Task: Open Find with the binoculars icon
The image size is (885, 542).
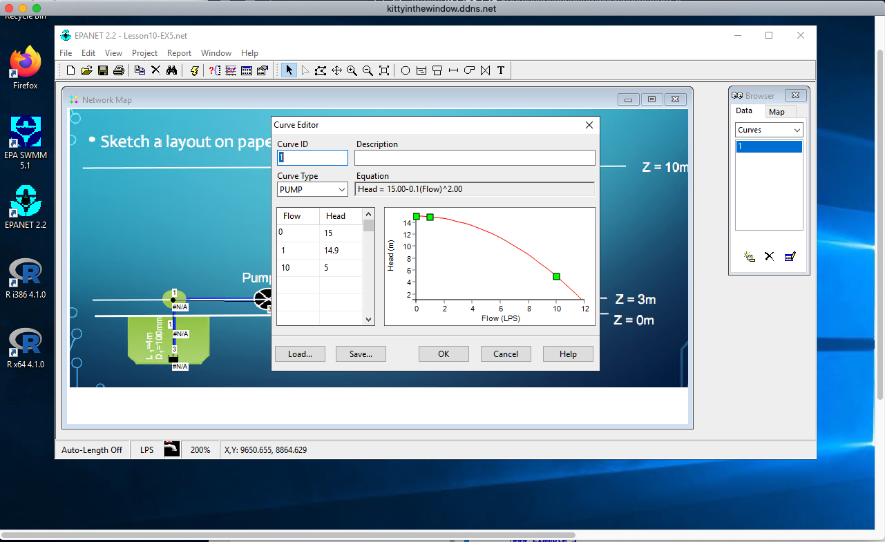Action: (172, 70)
